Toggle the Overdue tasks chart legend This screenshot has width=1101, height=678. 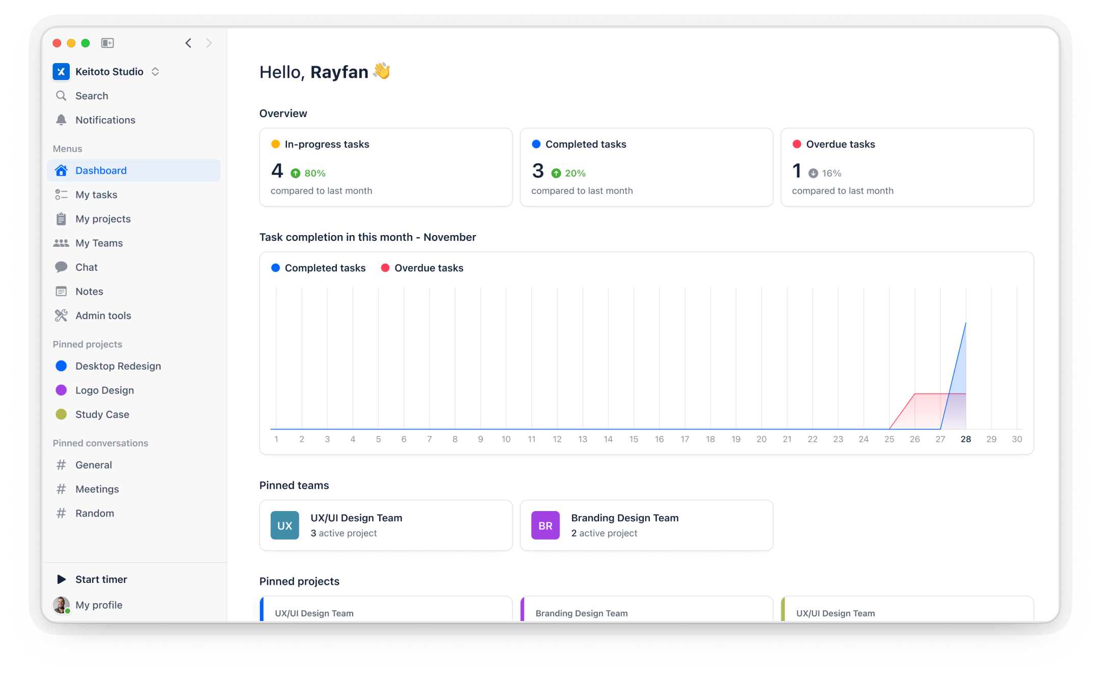click(422, 268)
